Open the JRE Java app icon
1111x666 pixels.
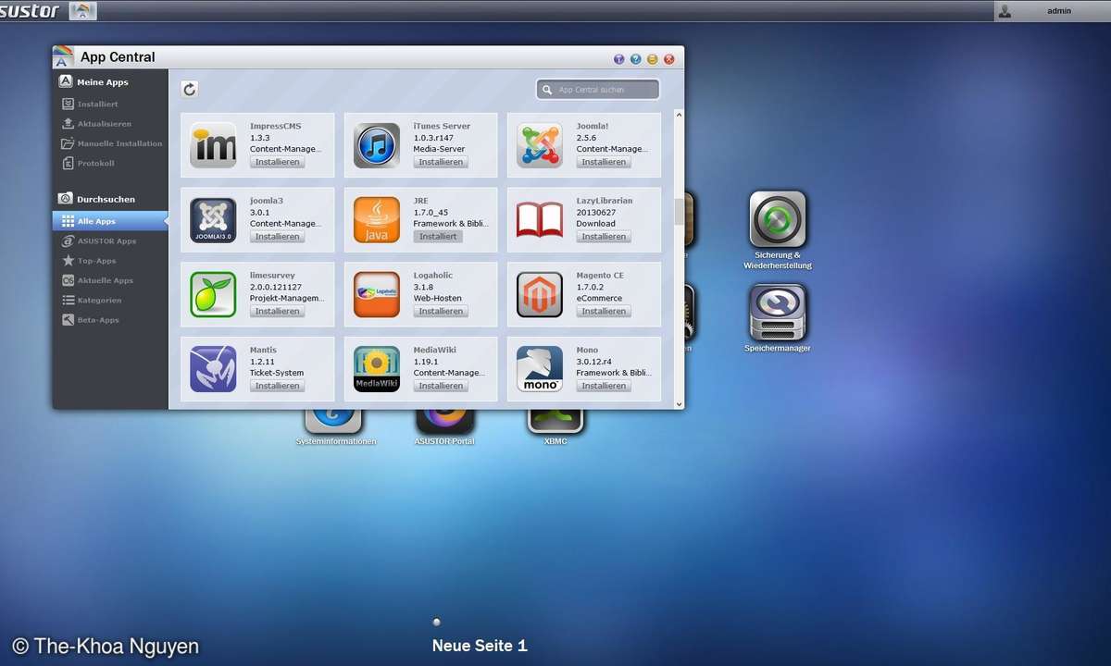pyautogui.click(x=377, y=220)
